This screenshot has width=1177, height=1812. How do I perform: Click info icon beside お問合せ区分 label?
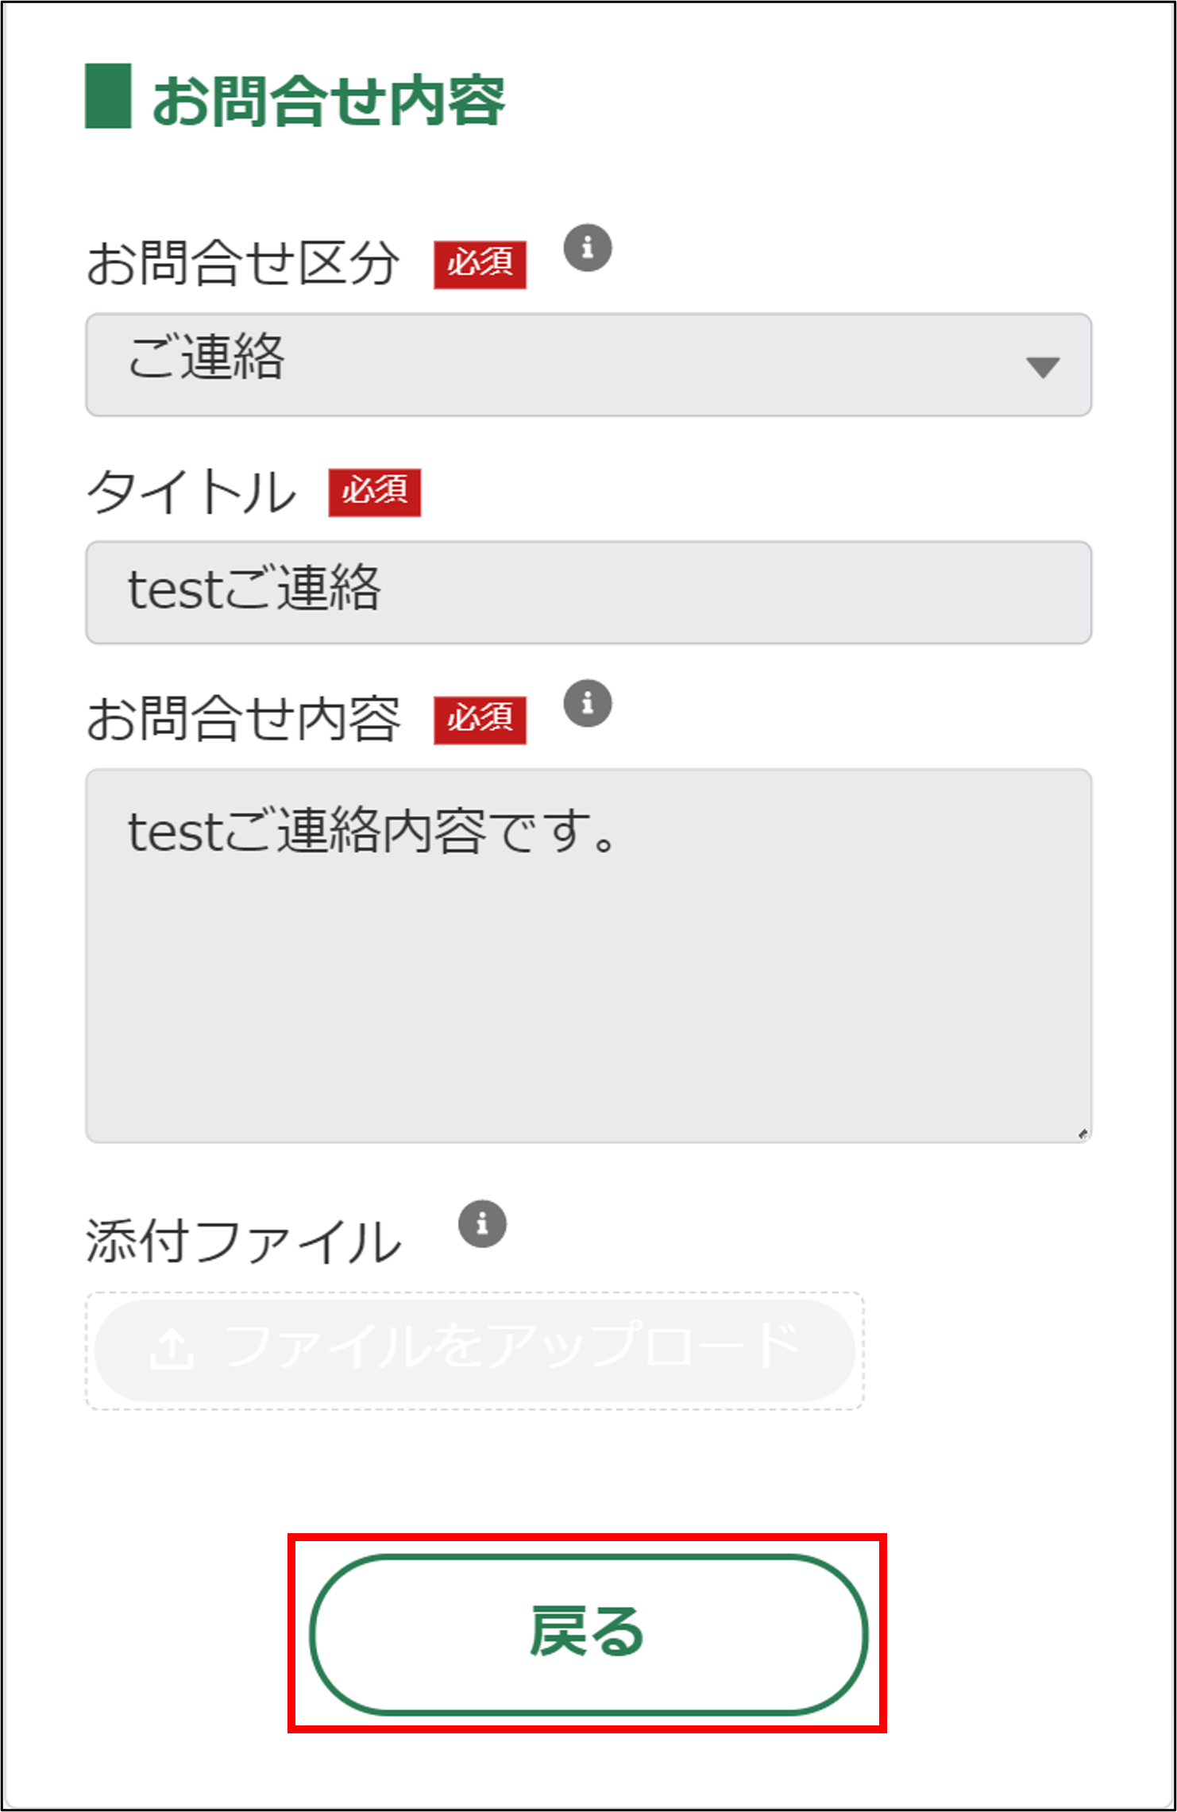[x=588, y=248]
